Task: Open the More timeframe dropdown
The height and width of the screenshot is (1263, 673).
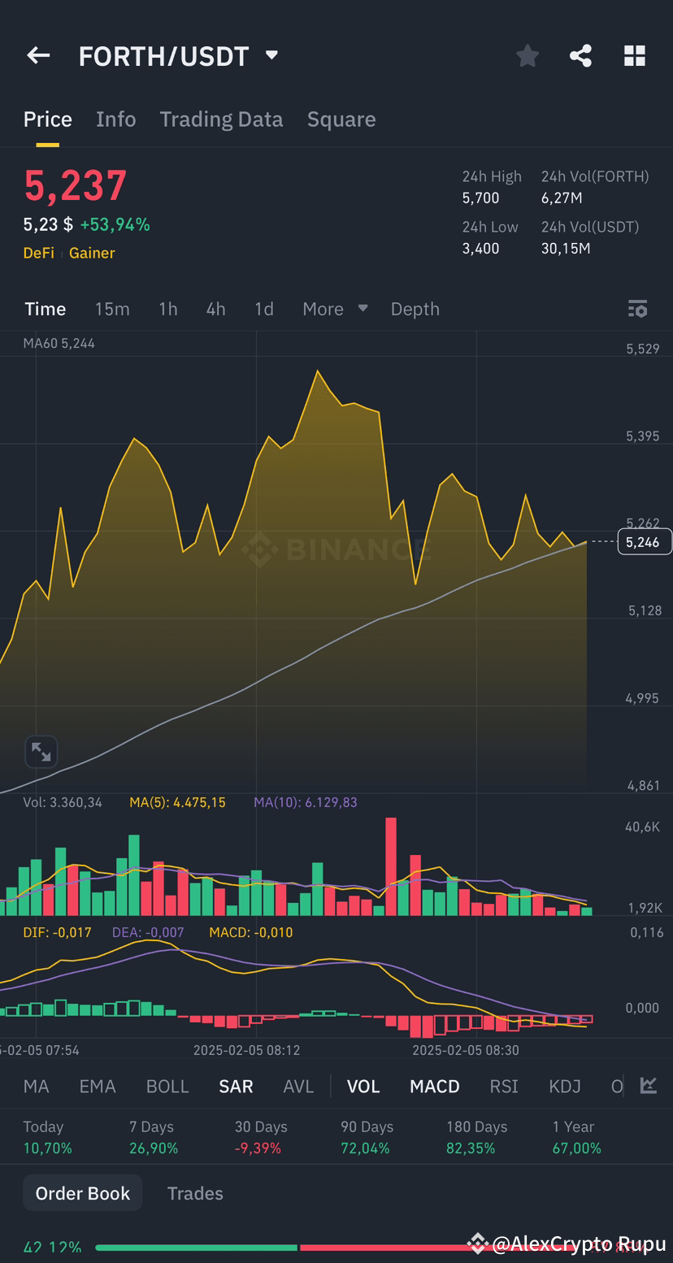Action: [333, 309]
